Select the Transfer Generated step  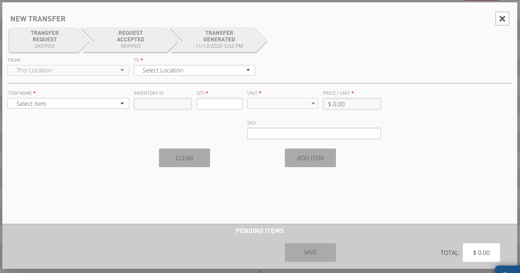[219, 40]
